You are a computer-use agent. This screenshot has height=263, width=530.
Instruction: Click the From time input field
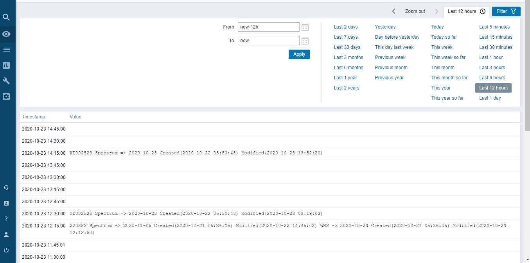click(x=268, y=27)
